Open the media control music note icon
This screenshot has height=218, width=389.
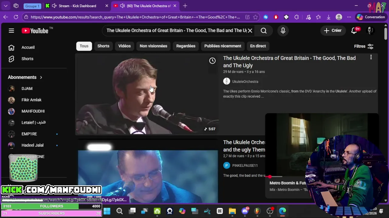coord(308,17)
